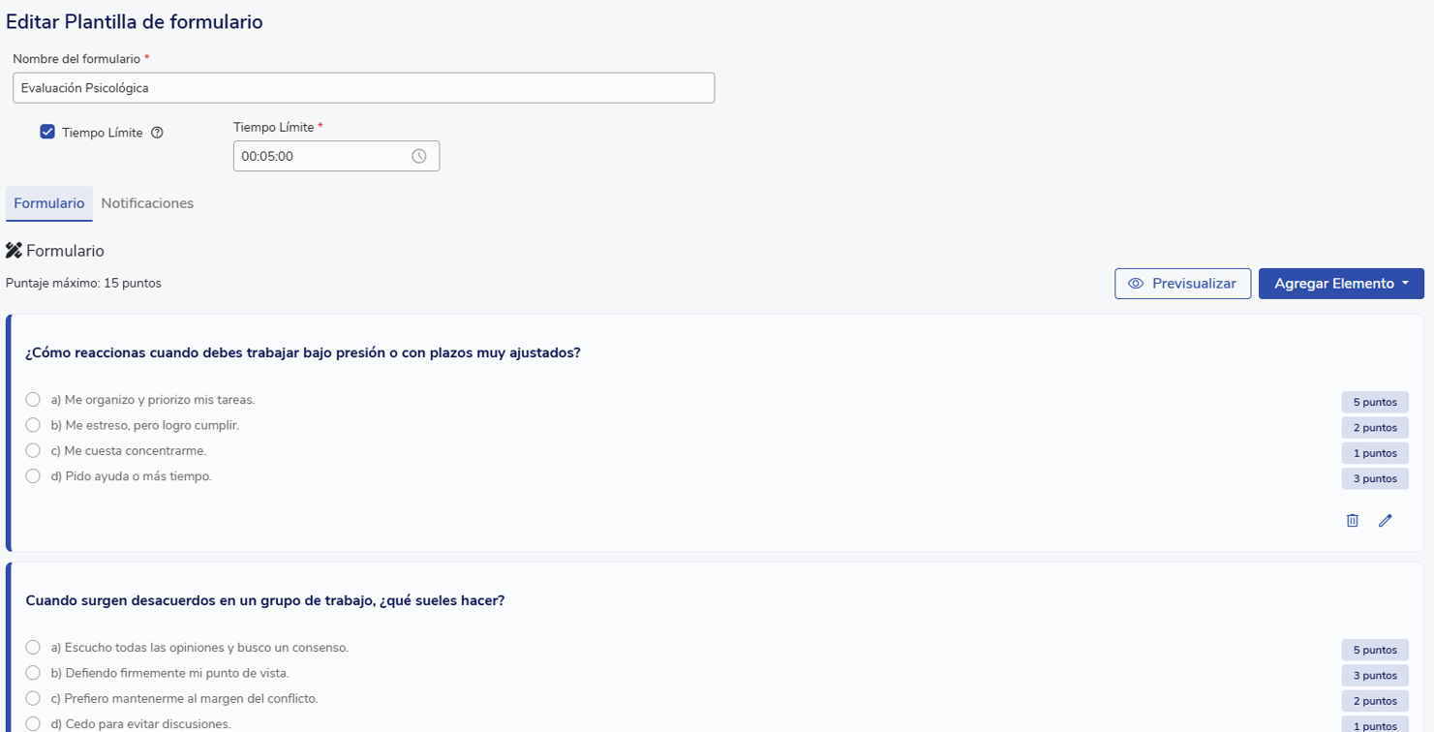Select radio 'c) Me cuesta concentrarme'
The width and height of the screenshot is (1434, 732).
pos(33,450)
